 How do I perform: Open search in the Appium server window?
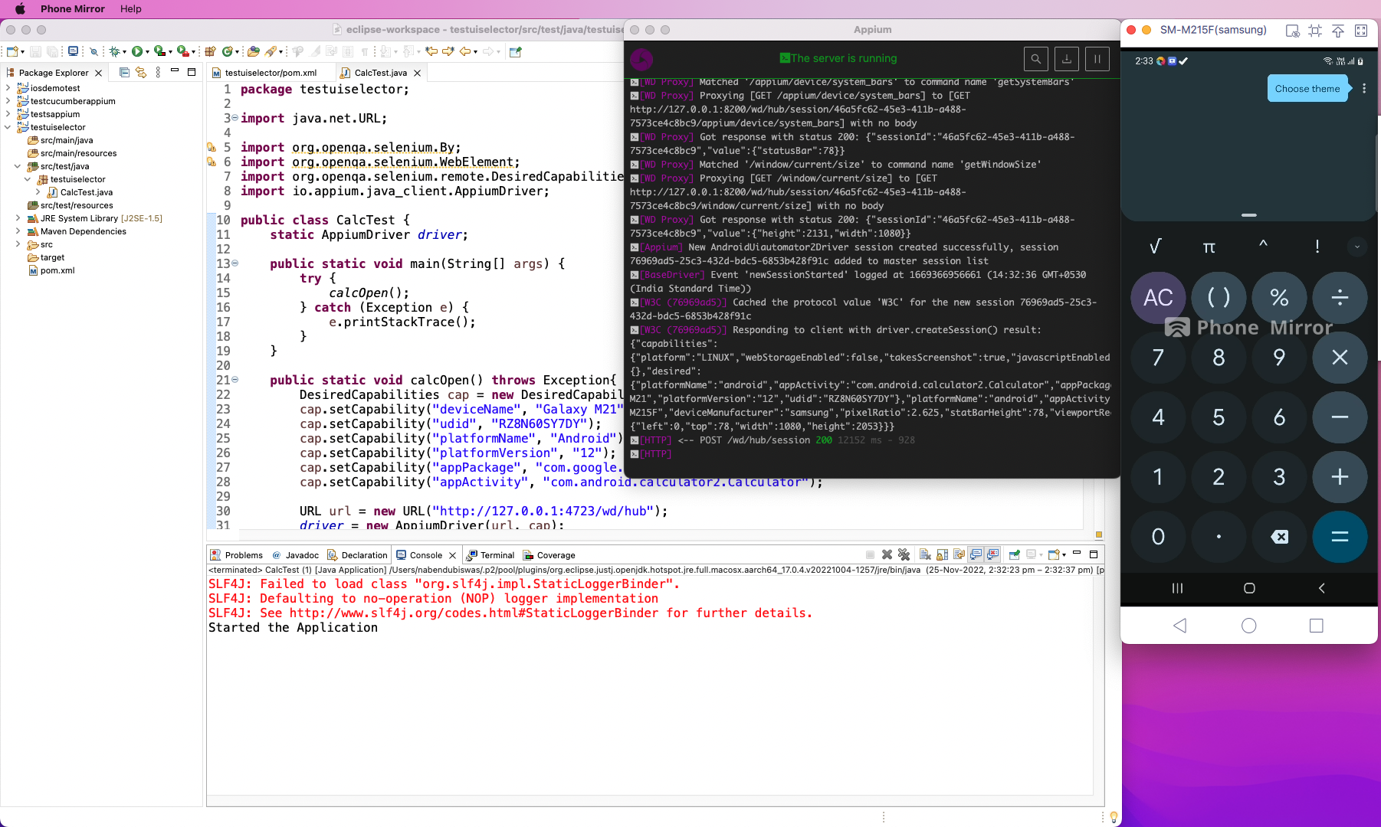[1036, 58]
